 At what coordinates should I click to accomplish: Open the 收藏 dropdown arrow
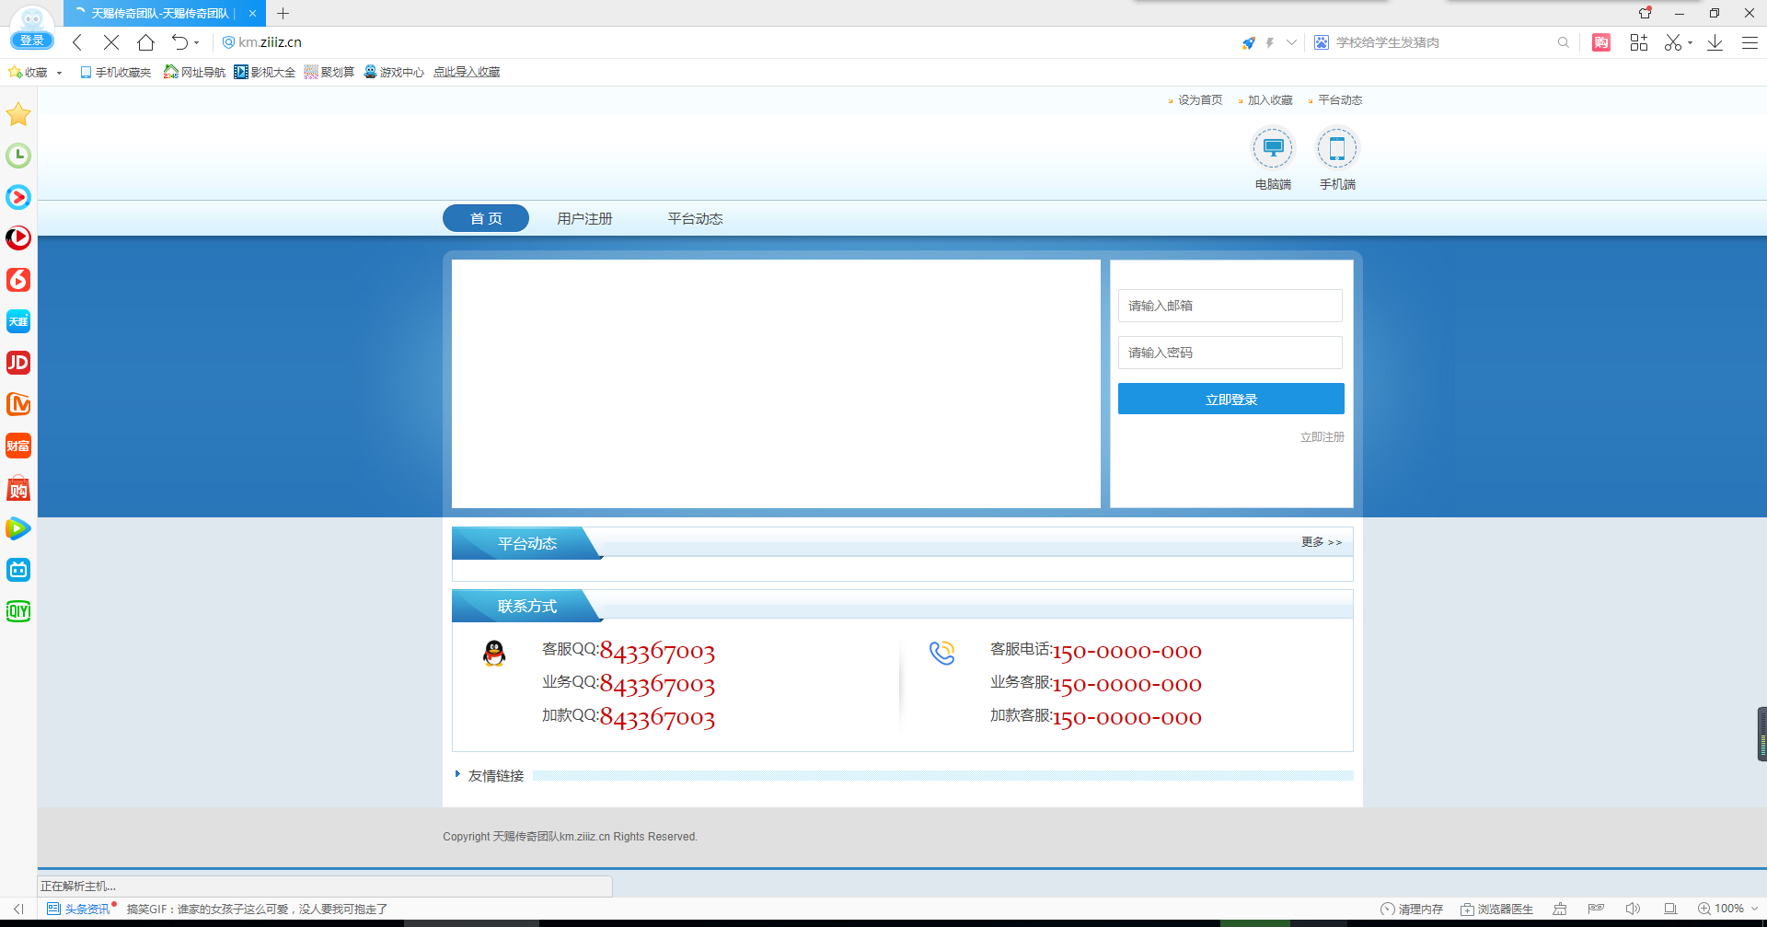(x=59, y=72)
